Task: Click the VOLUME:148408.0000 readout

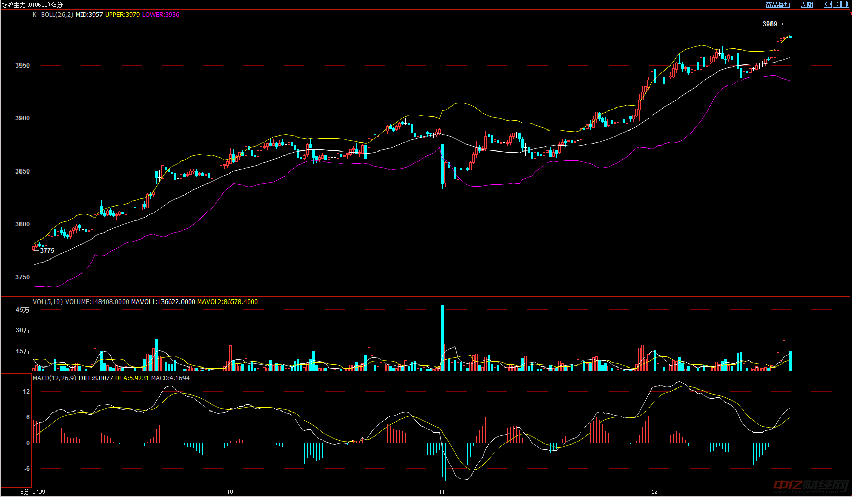Action: point(97,302)
